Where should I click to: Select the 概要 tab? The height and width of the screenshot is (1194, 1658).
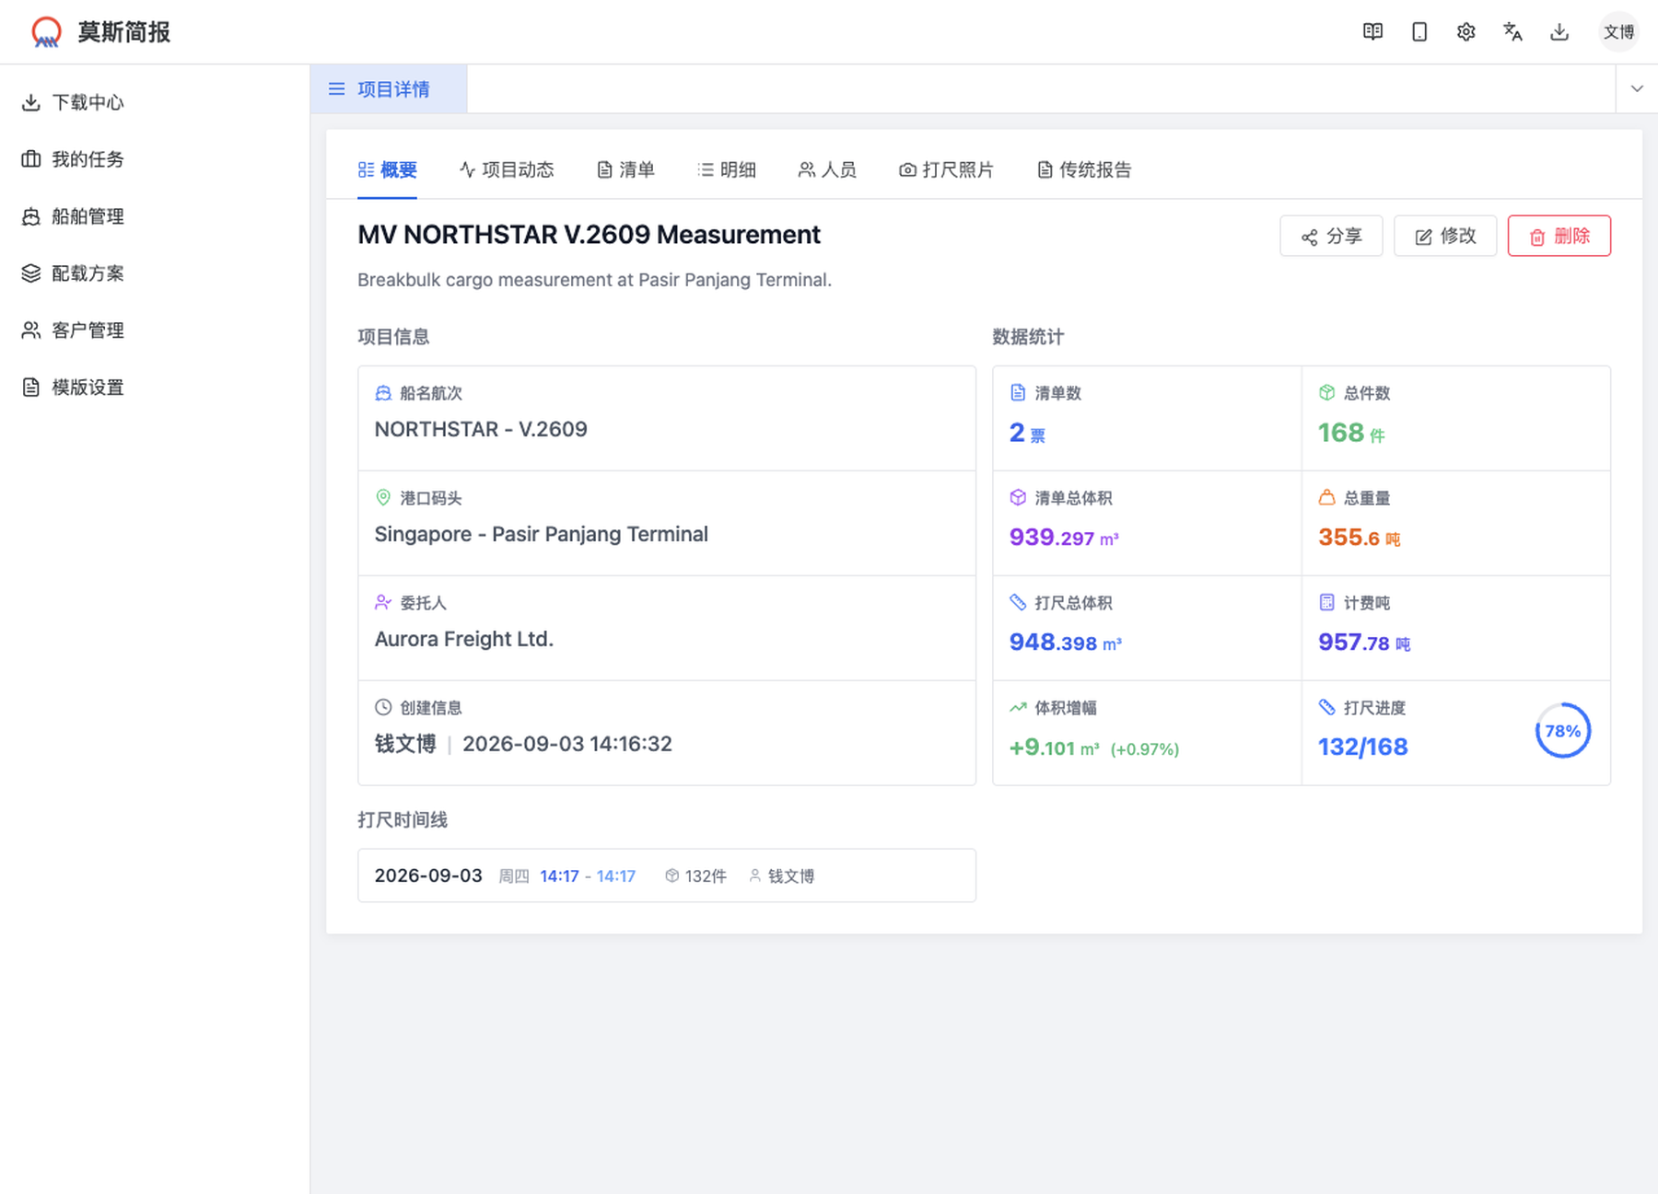[x=388, y=169]
